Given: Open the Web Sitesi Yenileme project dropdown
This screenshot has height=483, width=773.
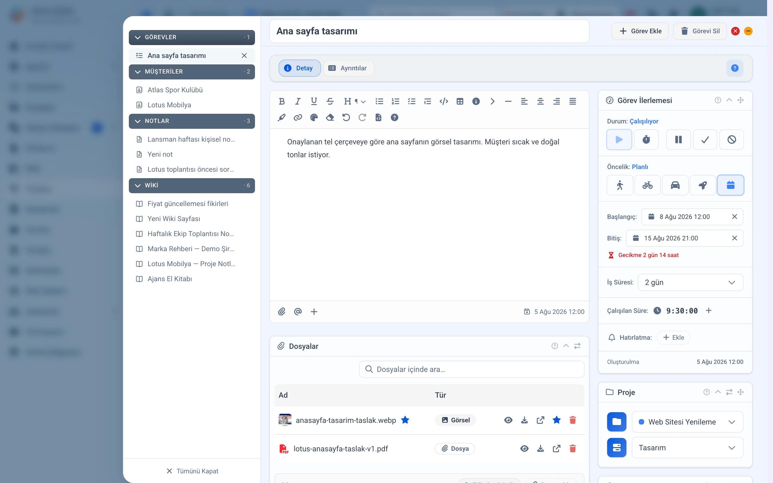Looking at the screenshot, I should point(687,422).
